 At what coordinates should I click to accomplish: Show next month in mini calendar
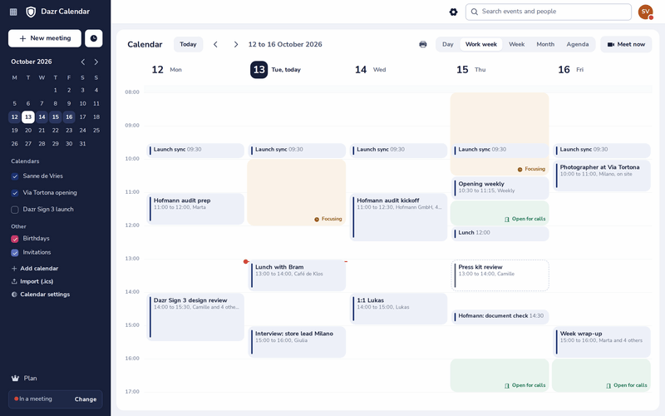(x=96, y=62)
